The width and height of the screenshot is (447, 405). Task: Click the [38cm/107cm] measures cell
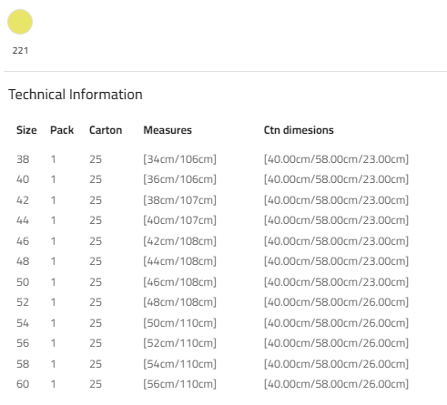tap(179, 200)
